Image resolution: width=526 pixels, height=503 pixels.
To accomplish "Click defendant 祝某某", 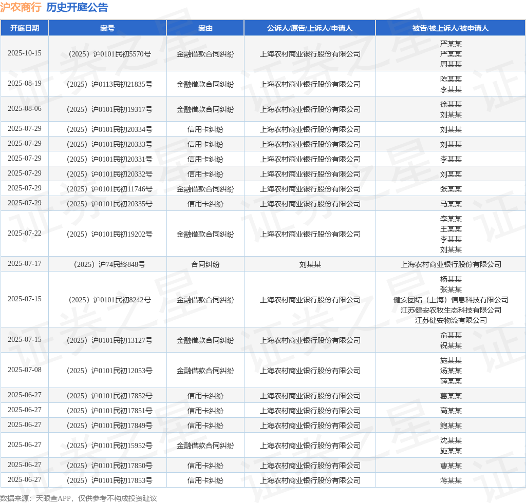I will point(451,345).
